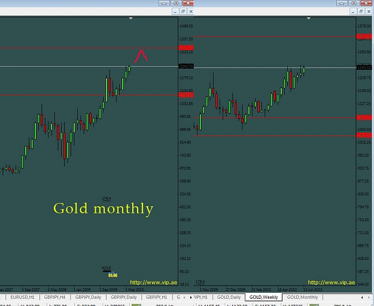This screenshot has height=306, width=374.
Task: Select the Gold monthly text label
Action: 104,209
